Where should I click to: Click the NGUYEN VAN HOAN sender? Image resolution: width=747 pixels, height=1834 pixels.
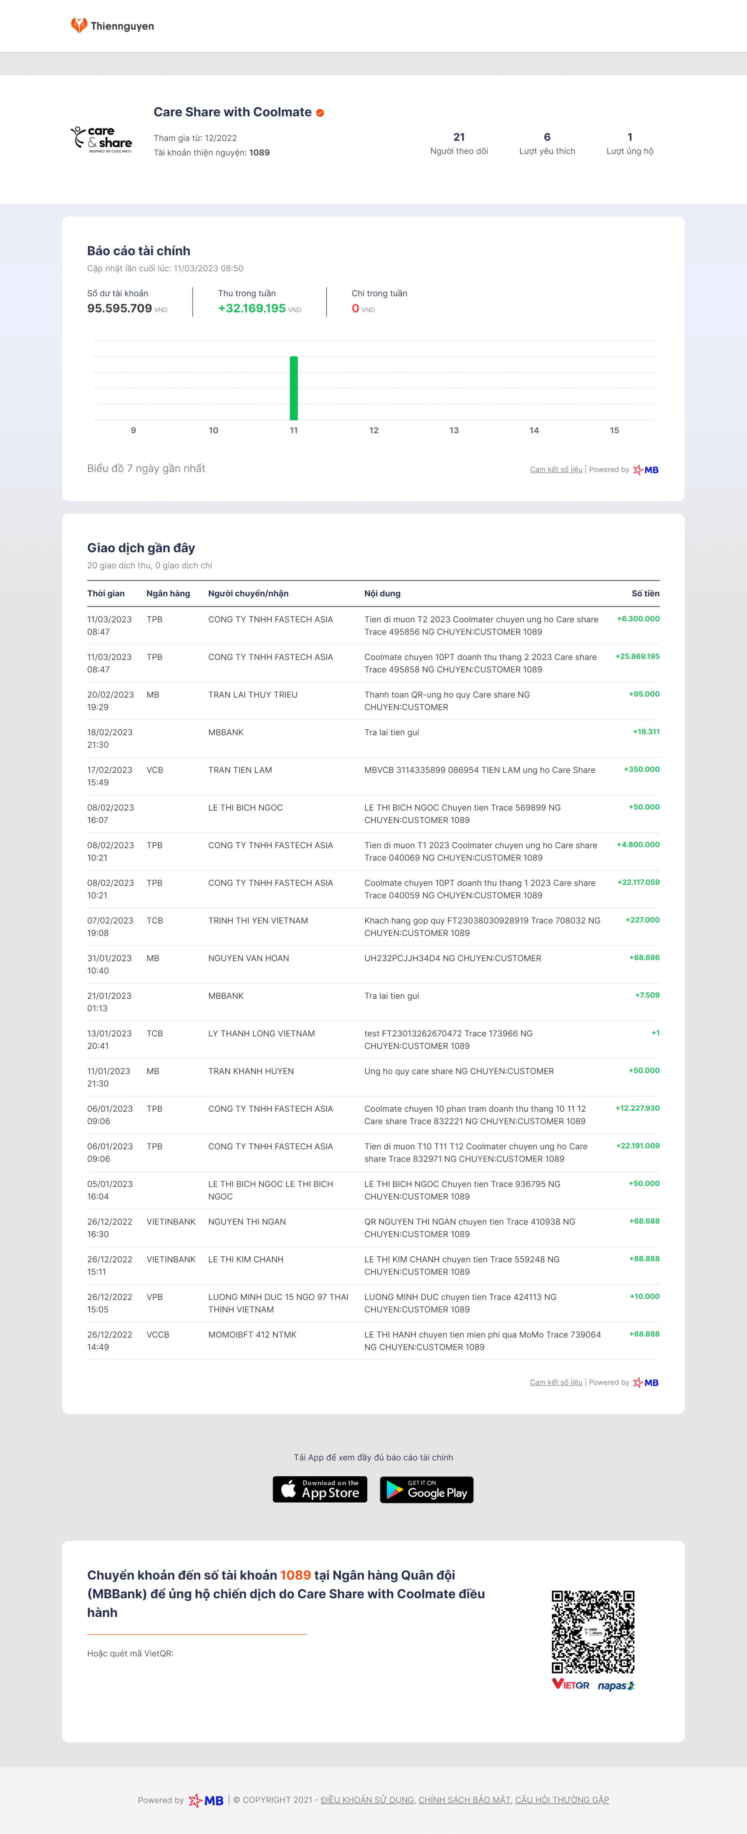[x=248, y=958]
